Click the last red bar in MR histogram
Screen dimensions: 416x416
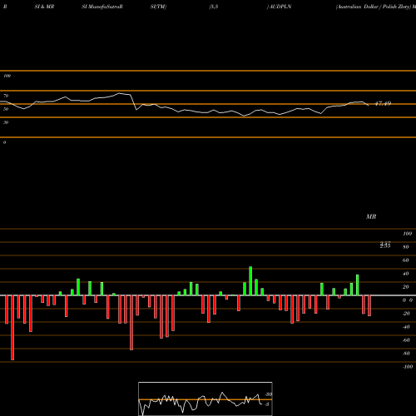(x=369, y=305)
